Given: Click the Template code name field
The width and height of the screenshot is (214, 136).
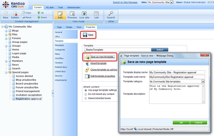Looking at the screenshot, I should coord(177,77).
